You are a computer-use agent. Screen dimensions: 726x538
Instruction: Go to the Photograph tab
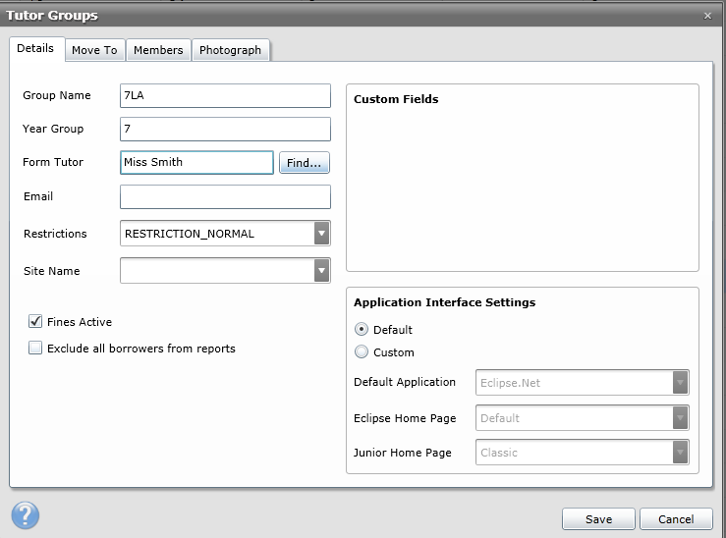click(x=230, y=50)
